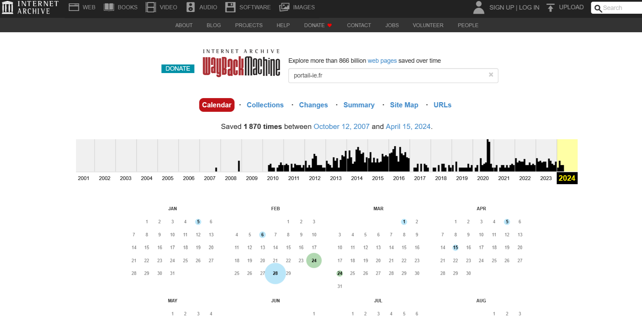Click the Wayback Machine logo
This screenshot has width=642, height=321.
click(x=241, y=63)
